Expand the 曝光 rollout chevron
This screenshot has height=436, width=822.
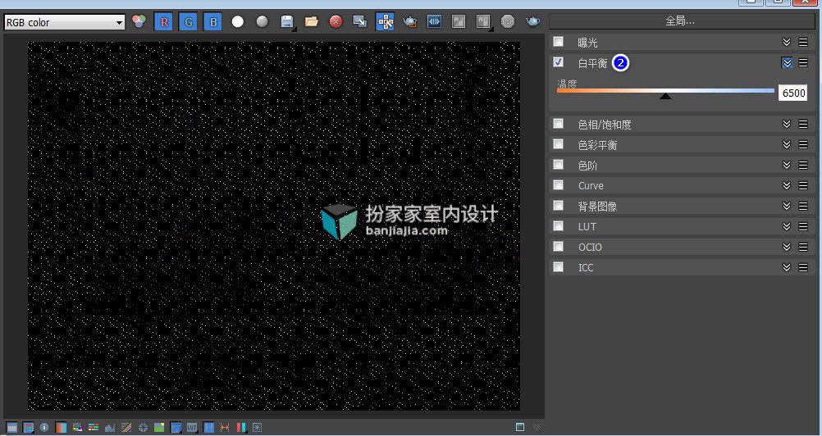[787, 43]
